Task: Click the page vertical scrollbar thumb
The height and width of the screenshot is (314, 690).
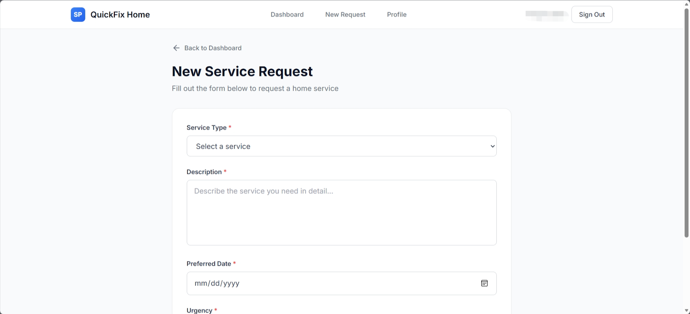Action: (687, 123)
